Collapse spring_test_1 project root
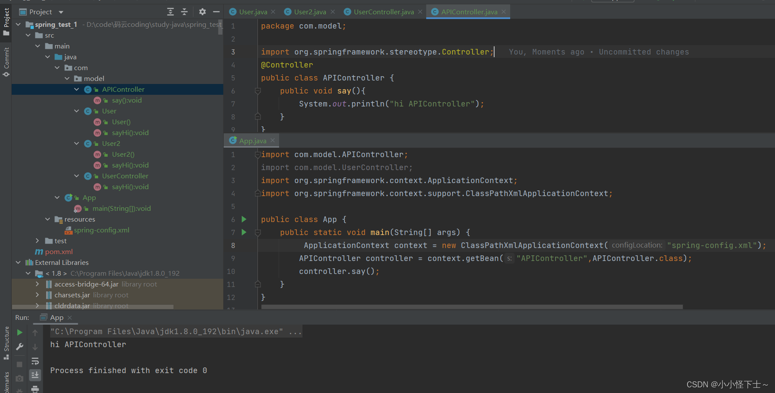 coord(18,24)
